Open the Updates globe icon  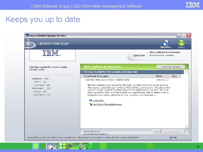click(x=166, y=43)
